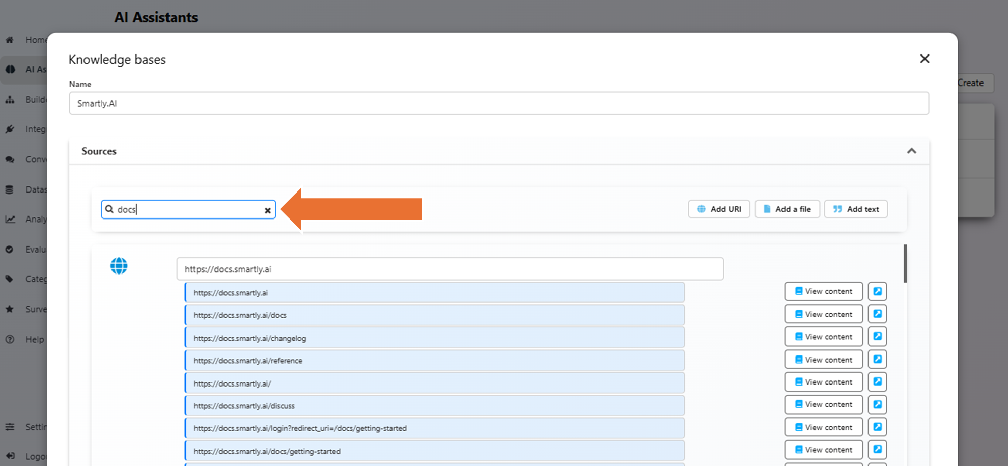Click the Add a file button

click(x=787, y=209)
